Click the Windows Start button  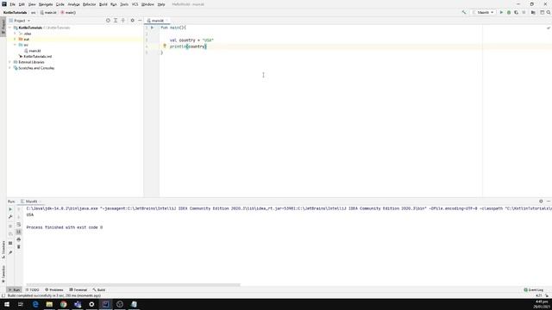7,304
